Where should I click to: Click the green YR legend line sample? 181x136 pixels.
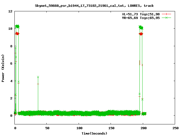(166, 18)
